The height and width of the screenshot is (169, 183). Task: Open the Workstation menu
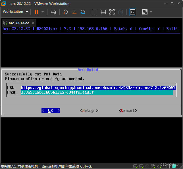[15, 12]
